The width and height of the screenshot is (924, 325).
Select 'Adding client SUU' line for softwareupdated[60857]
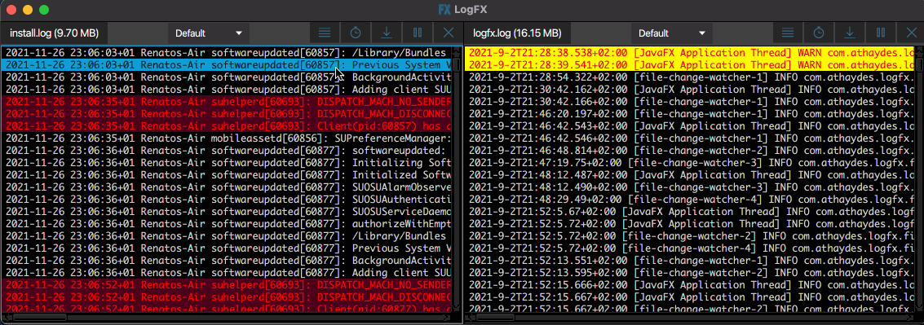[x=227, y=90]
